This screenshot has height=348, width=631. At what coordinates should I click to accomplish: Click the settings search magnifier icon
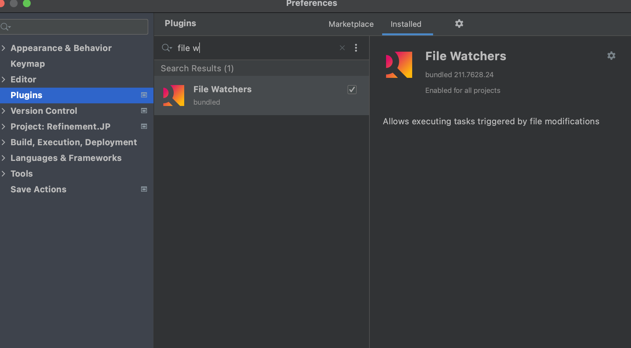(x=6, y=27)
